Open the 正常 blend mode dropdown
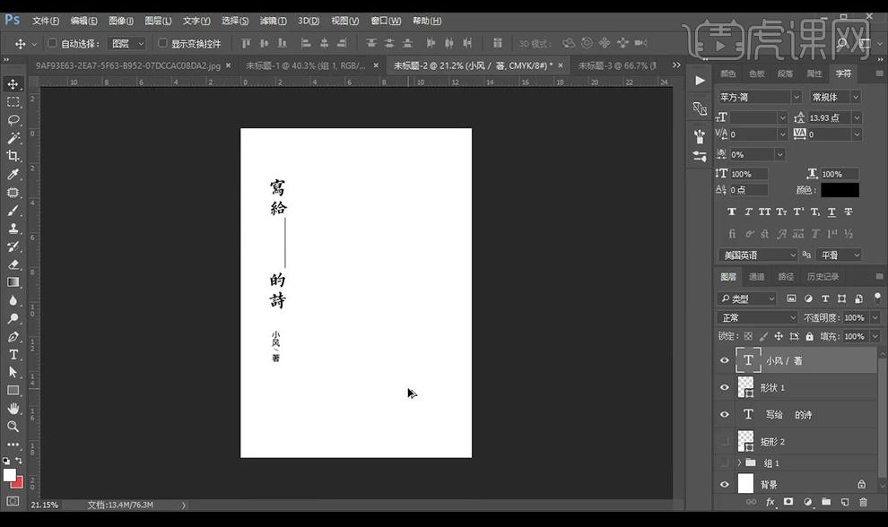Screen dimensions: 888x527 pyautogui.click(x=757, y=317)
